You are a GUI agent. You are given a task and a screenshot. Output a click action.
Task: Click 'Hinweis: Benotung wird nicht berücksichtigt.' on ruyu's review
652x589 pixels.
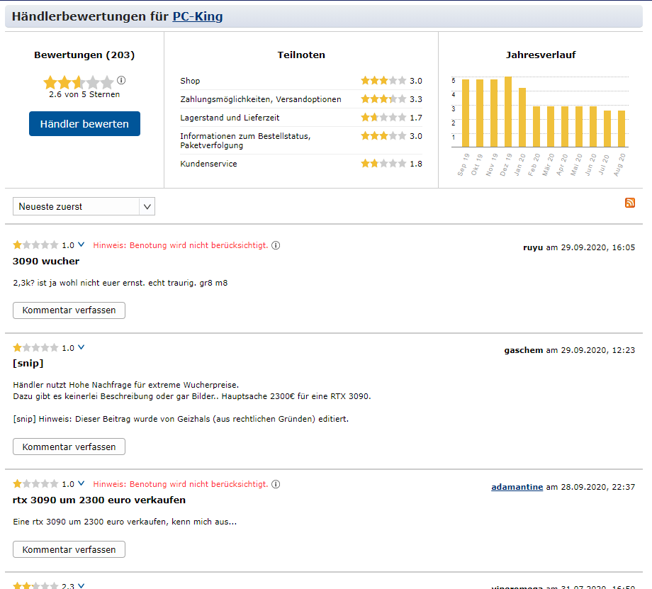point(181,245)
